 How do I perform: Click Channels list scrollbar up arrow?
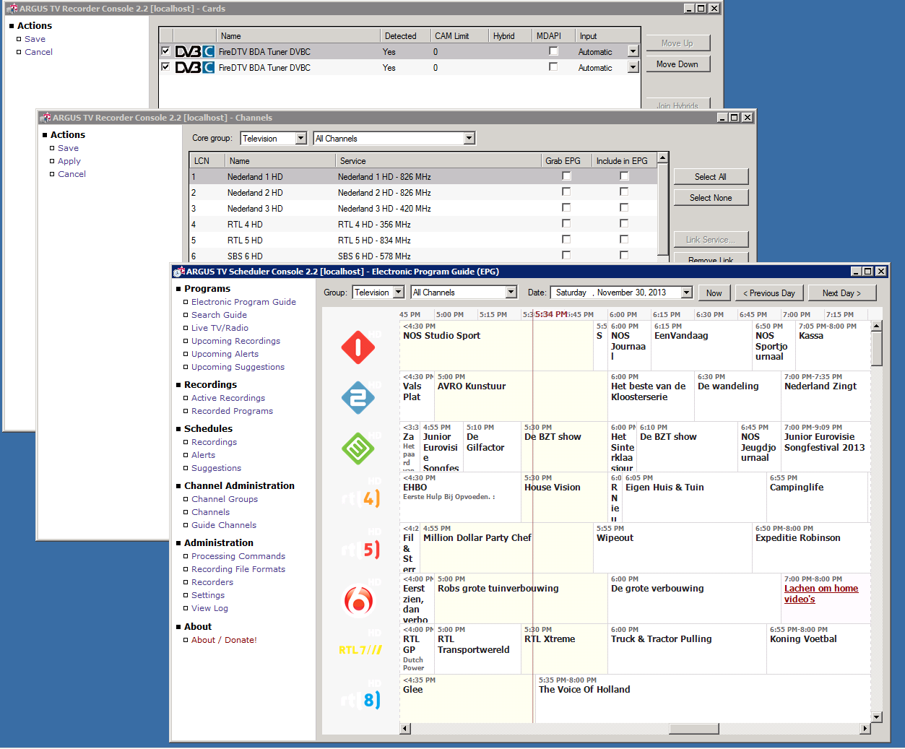coord(663,157)
